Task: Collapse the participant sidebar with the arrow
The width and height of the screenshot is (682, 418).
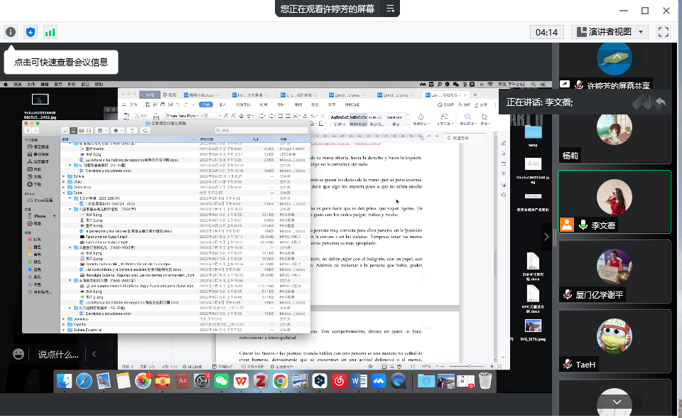Action: click(546, 237)
